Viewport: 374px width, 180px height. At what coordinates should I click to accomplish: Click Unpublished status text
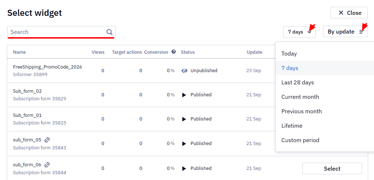click(204, 70)
